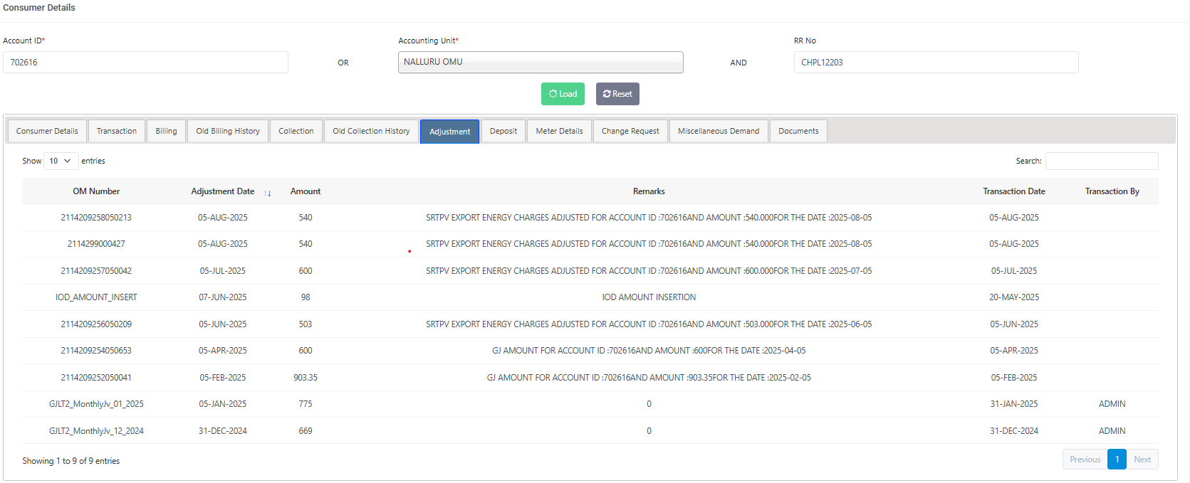Select OM number 2114209252050041
This screenshot has width=1190, height=483.
tap(96, 378)
